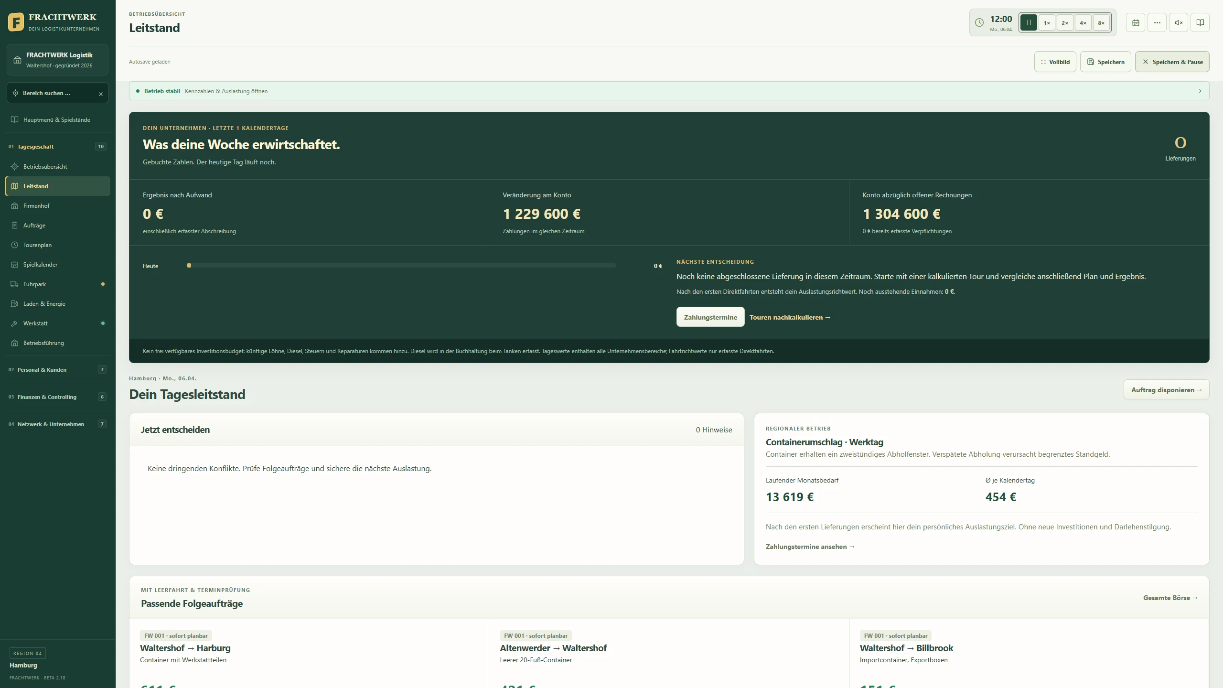
Task: Open the calendar icon in top toolbar
Action: [1136, 22]
